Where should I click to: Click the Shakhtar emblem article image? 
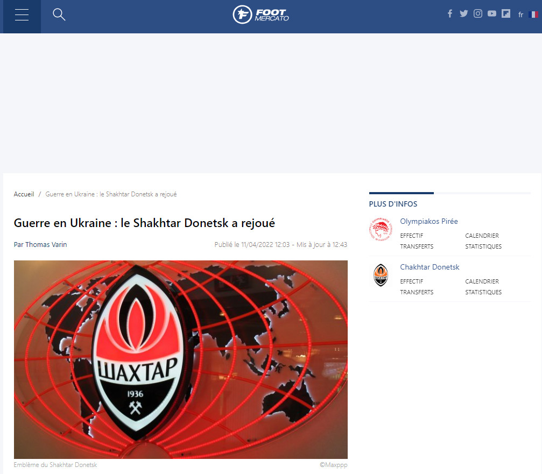[180, 359]
